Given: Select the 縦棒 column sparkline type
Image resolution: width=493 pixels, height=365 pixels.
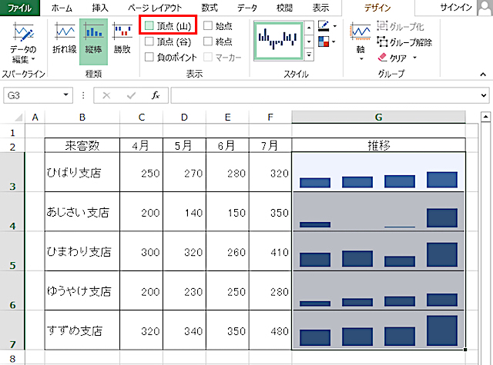Looking at the screenshot, I should click(x=93, y=41).
